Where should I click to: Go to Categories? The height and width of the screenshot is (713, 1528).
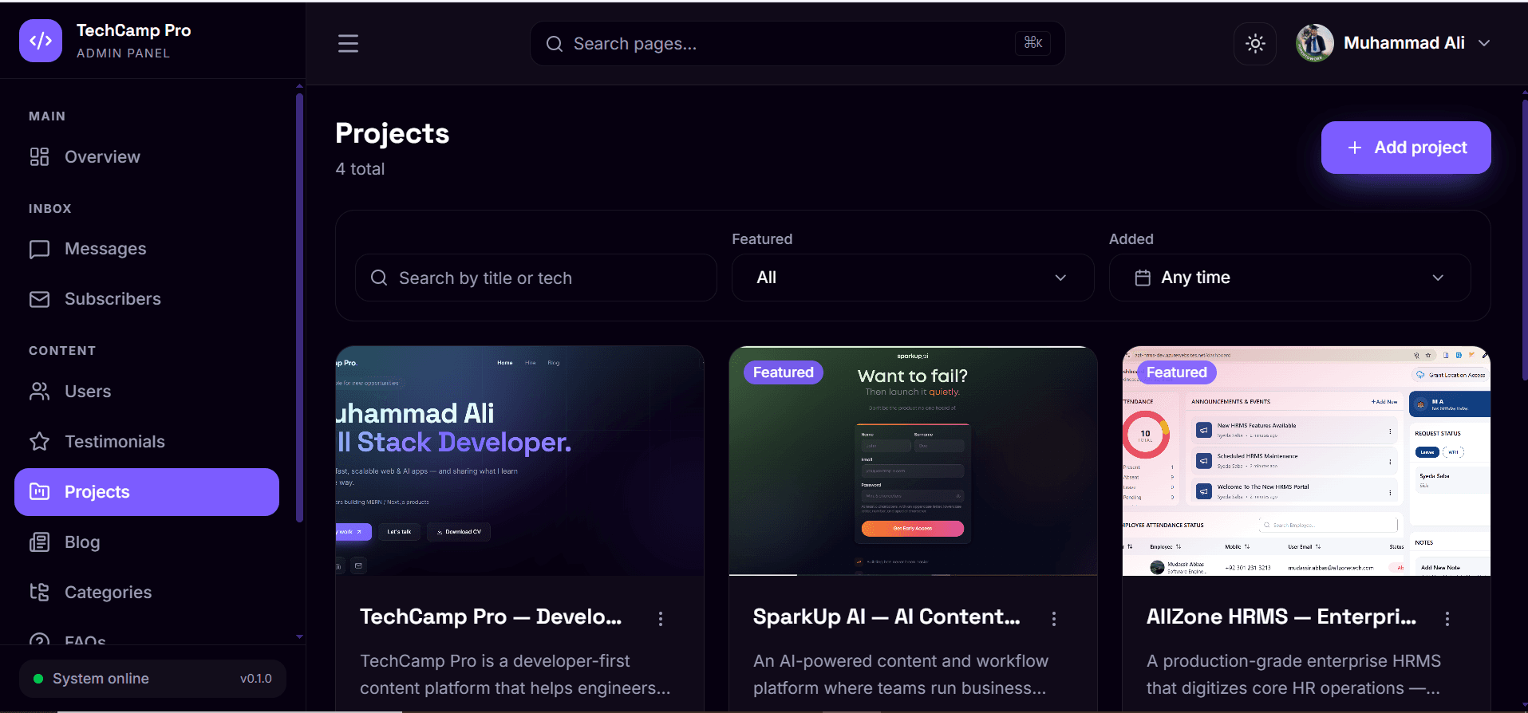point(147,593)
